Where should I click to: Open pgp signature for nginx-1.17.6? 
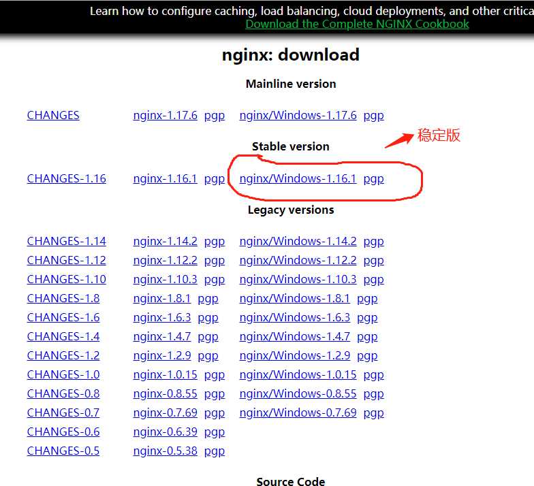click(215, 116)
